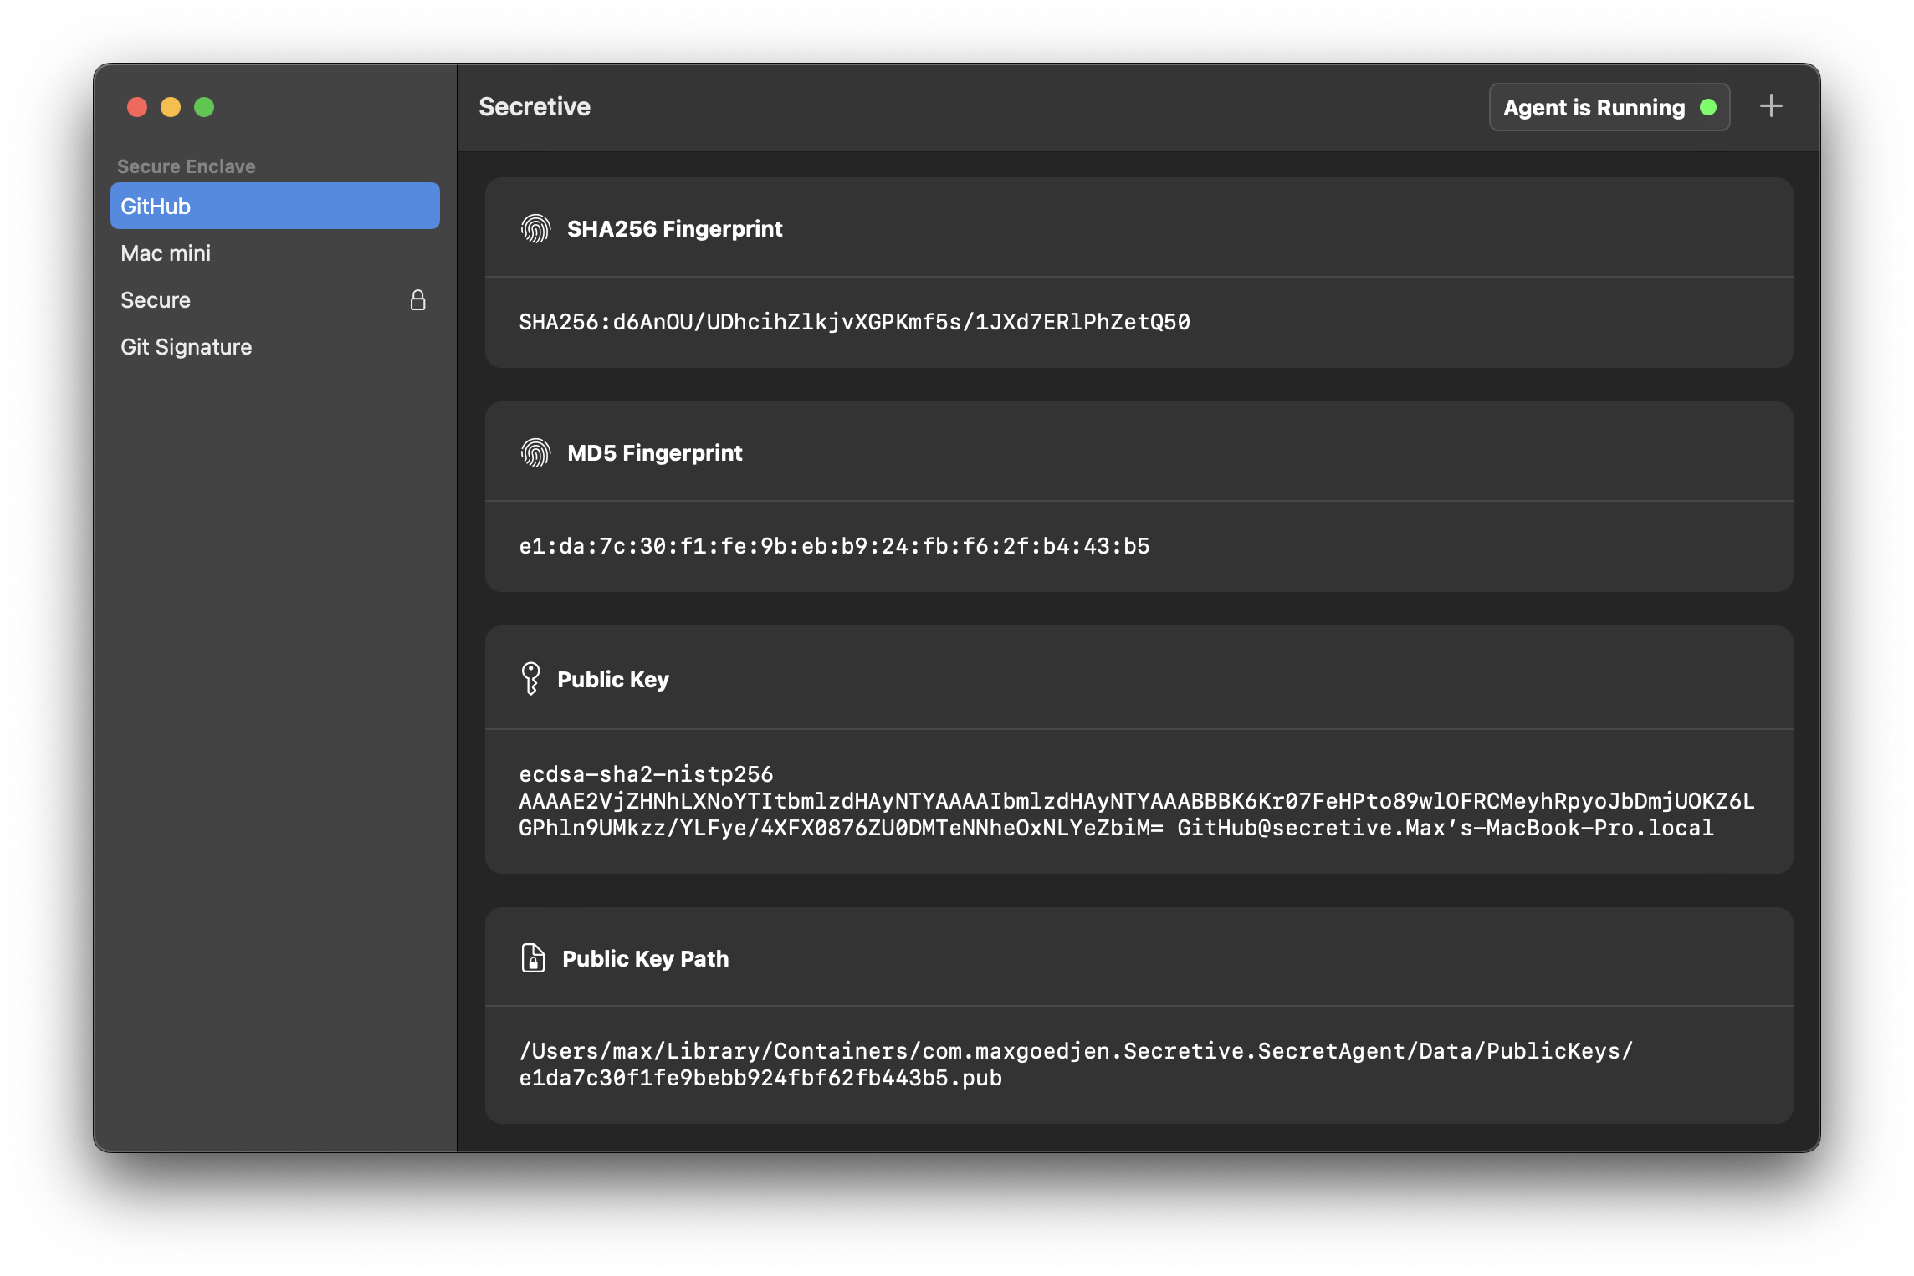The height and width of the screenshot is (1276, 1914).
Task: Click the Public Key Path document icon
Action: pyautogui.click(x=533, y=958)
